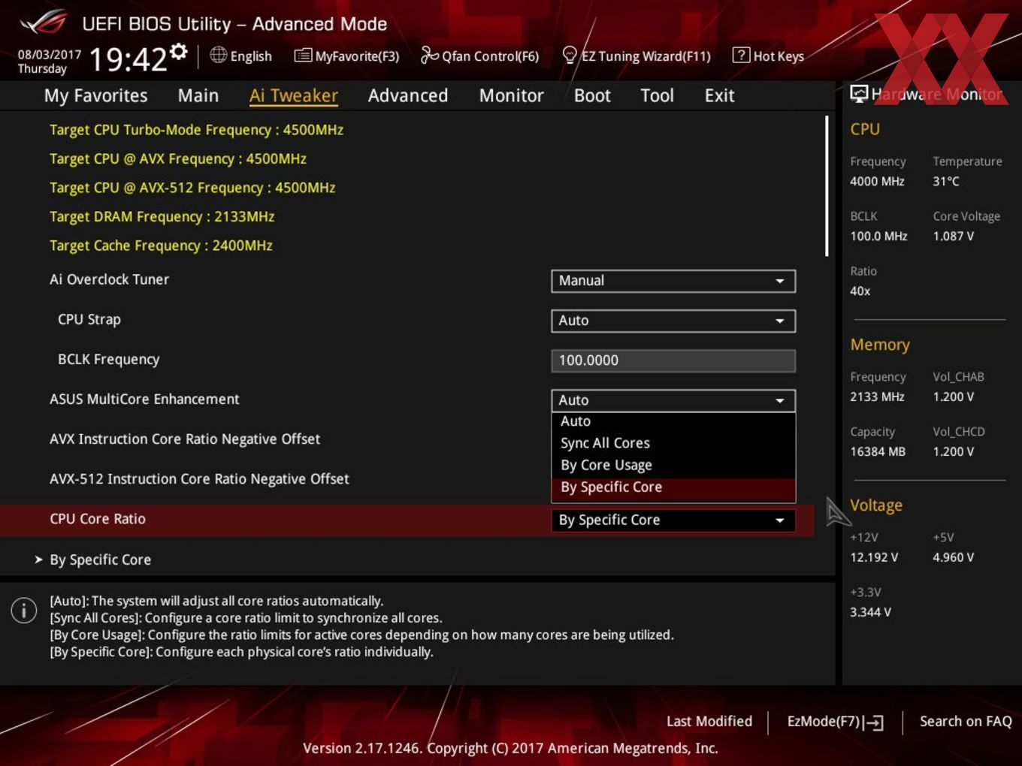This screenshot has height=766, width=1022.
Task: Choose By Core Usage option
Action: point(673,465)
